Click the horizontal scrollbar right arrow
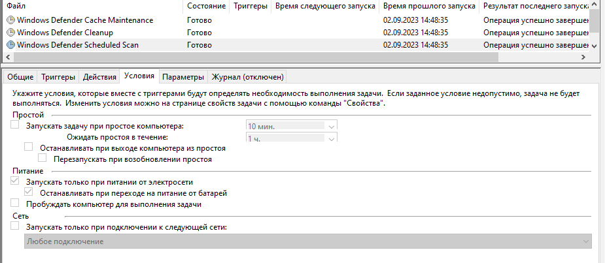605x263 pixels. point(583,57)
